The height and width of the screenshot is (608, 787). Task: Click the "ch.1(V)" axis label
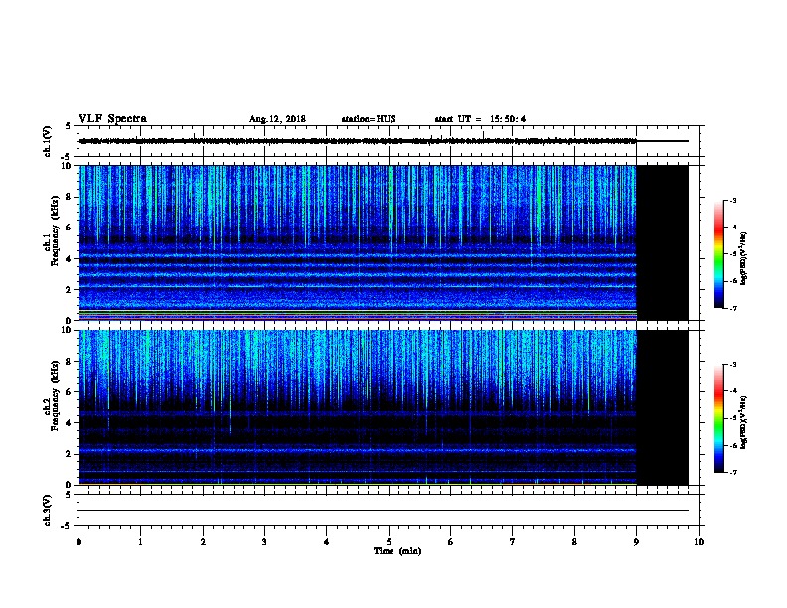click(47, 141)
